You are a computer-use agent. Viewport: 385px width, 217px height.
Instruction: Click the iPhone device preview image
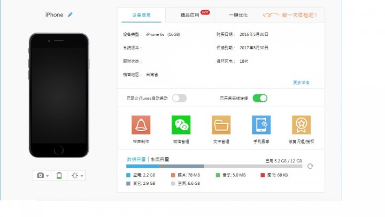point(59,95)
